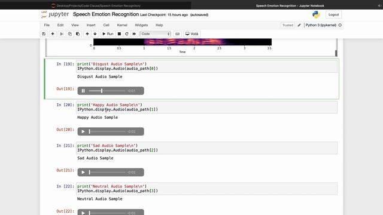This screenshot has width=383, height=215.
Task: Click the code cell In [22] input area
Action: pyautogui.click(x=206, y=189)
